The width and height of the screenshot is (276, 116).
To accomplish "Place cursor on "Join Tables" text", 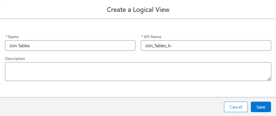I will (19, 46).
